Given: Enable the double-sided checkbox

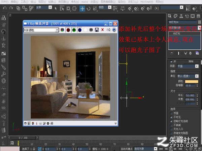Looking at the screenshot, I should coord(171,113).
